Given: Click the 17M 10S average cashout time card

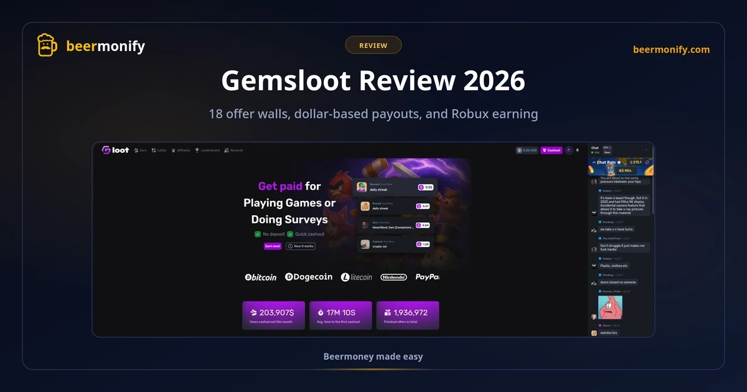Looking at the screenshot, I should (341, 315).
